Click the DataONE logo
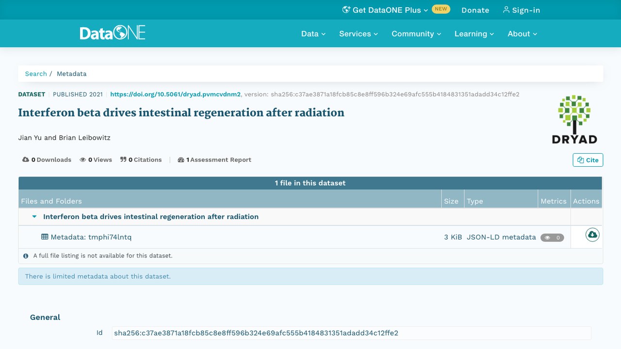 (113, 33)
